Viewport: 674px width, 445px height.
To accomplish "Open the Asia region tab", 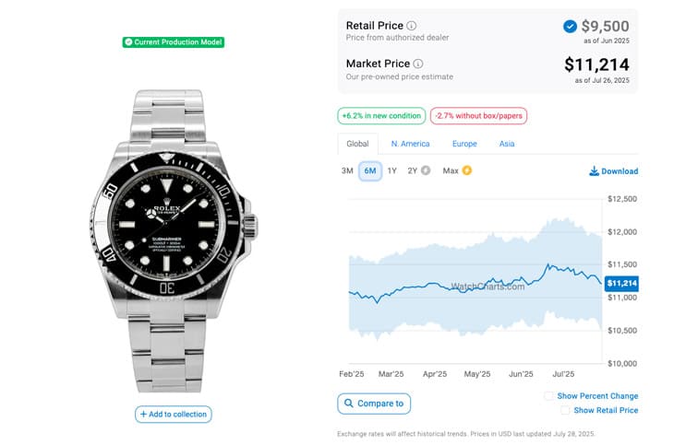I will (x=507, y=144).
